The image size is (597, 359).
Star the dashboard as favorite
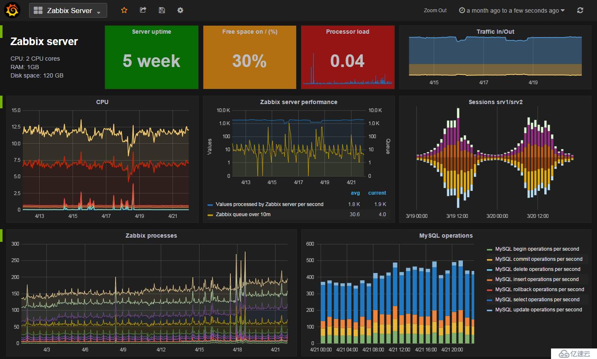tap(124, 10)
